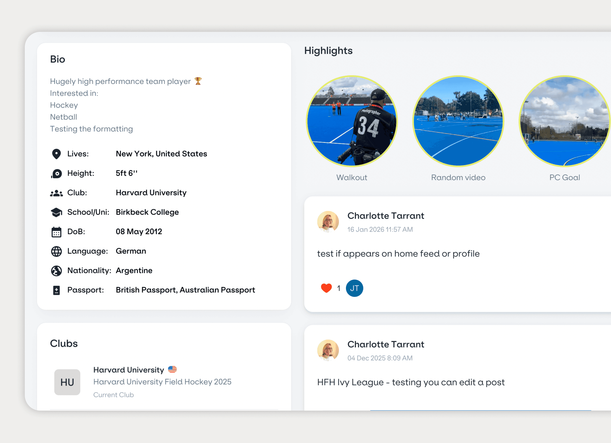The width and height of the screenshot is (611, 443).
Task: Click the location pin icon beside Lives
Action: click(x=56, y=154)
